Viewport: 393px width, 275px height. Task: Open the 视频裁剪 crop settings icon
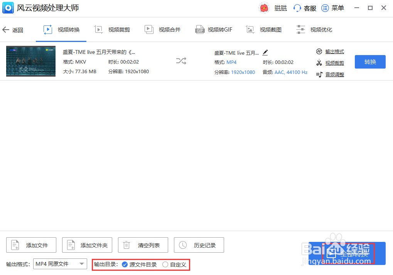pos(319,62)
